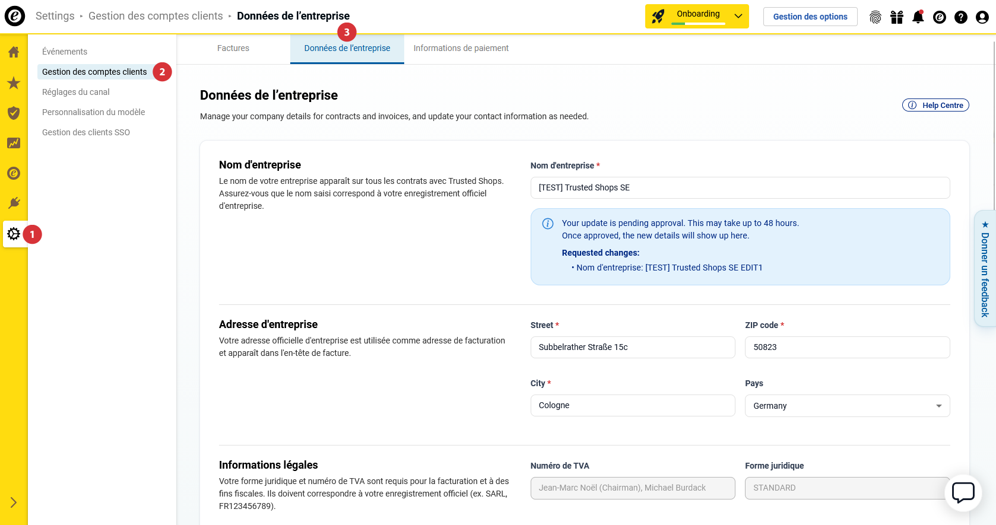Click the shield checkmark sidebar icon
Screen dimensions: 996x525
point(14,113)
